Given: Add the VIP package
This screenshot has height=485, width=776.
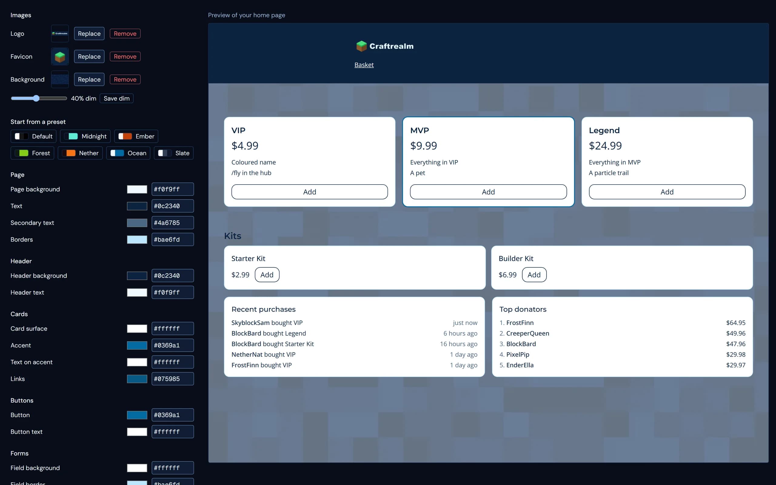Looking at the screenshot, I should [x=309, y=192].
